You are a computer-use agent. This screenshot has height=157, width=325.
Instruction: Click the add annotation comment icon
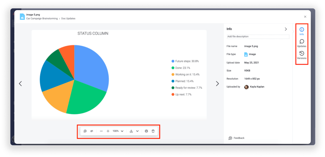coord(85,131)
